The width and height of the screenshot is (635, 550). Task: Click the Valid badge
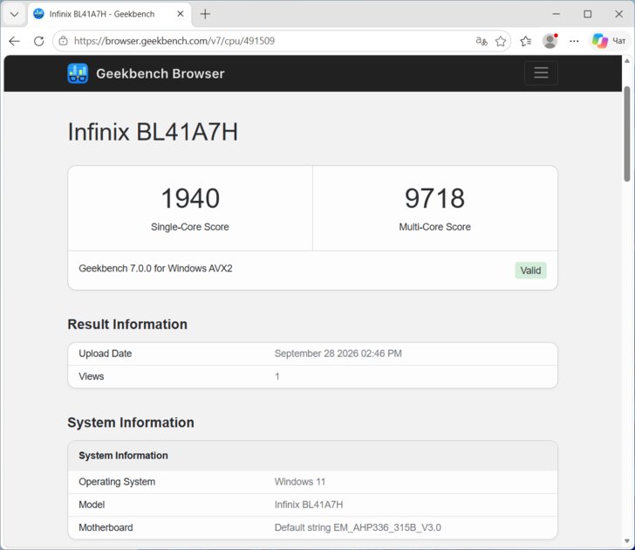click(530, 271)
